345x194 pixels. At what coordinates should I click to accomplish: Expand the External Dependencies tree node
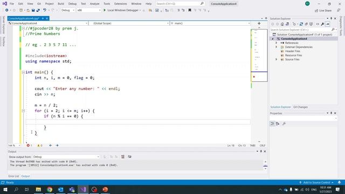277,47
